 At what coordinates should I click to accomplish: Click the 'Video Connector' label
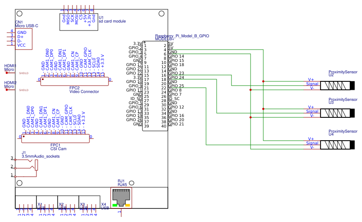[x=84, y=92]
